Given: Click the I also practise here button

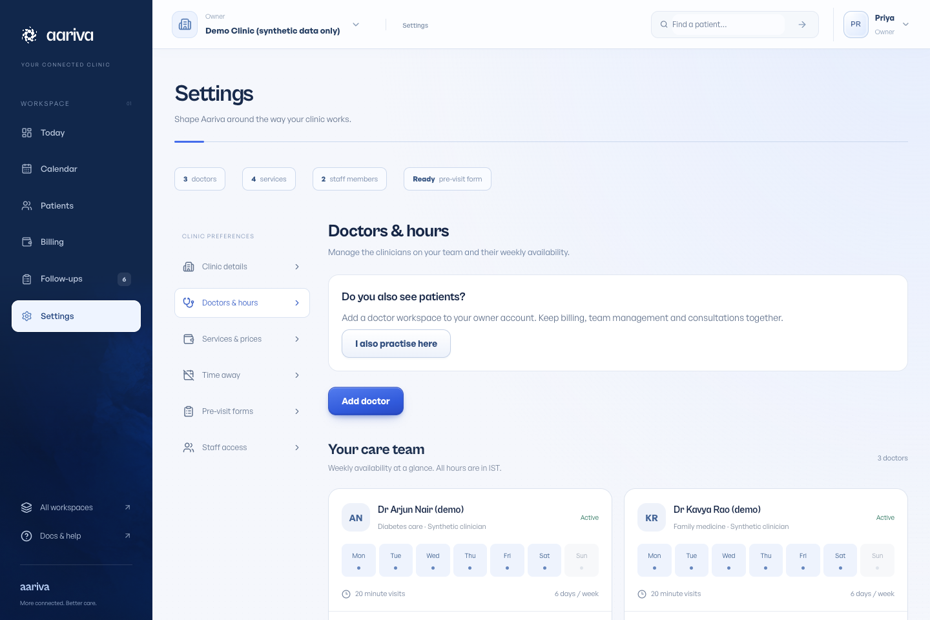Looking at the screenshot, I should (x=396, y=344).
